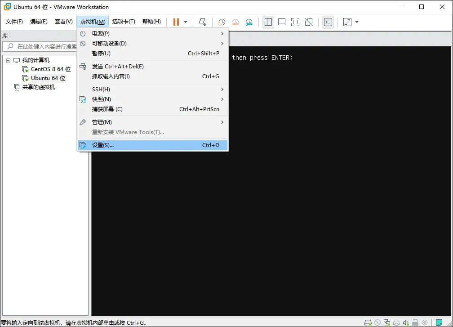Click the network adapter status bar icon
The image size is (453, 327).
pyautogui.click(x=387, y=323)
